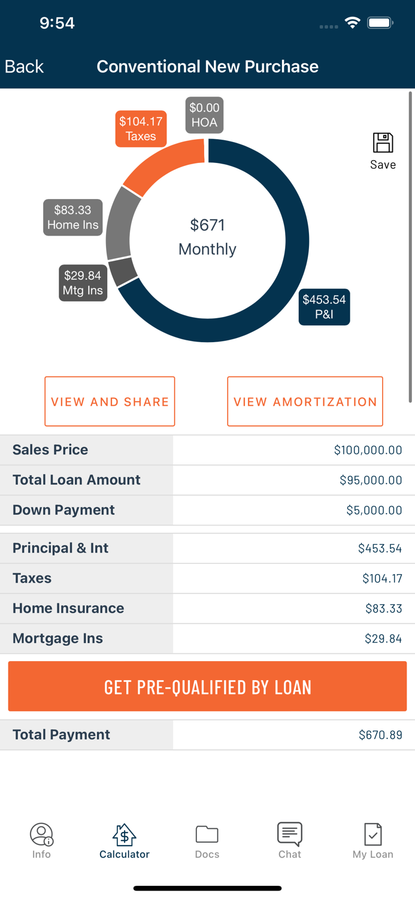The width and height of the screenshot is (415, 899).
Task: Select the $453.54 P&I chart label
Action: (324, 307)
